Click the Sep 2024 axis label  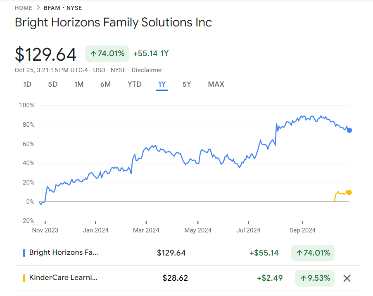point(303,230)
